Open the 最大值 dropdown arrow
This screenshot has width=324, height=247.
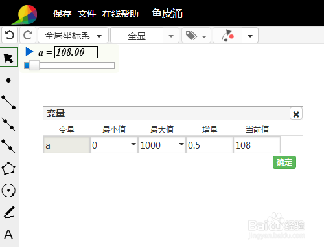tap(181, 144)
